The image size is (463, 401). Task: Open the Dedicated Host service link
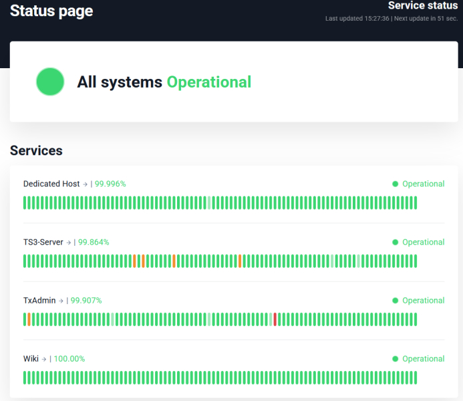pyautogui.click(x=51, y=184)
